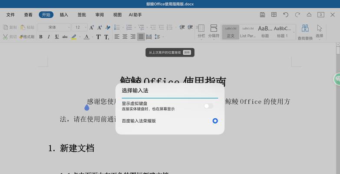The height and width of the screenshot is (174, 340).
Task: Collapse the ribbon with the eject-style icon
Action: pos(309,14)
